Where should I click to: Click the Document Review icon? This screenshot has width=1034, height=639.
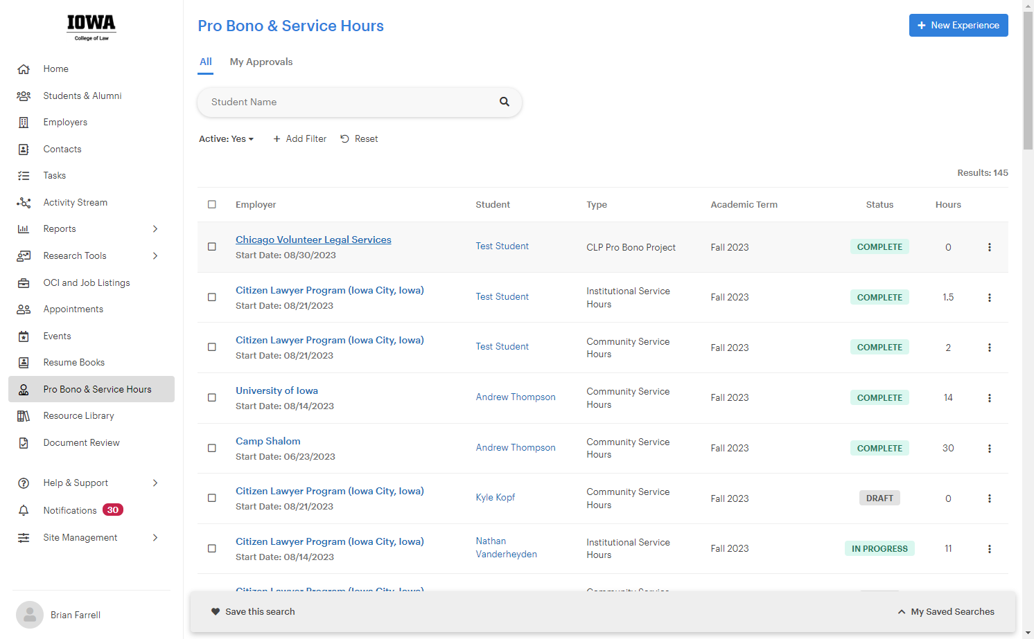point(24,443)
